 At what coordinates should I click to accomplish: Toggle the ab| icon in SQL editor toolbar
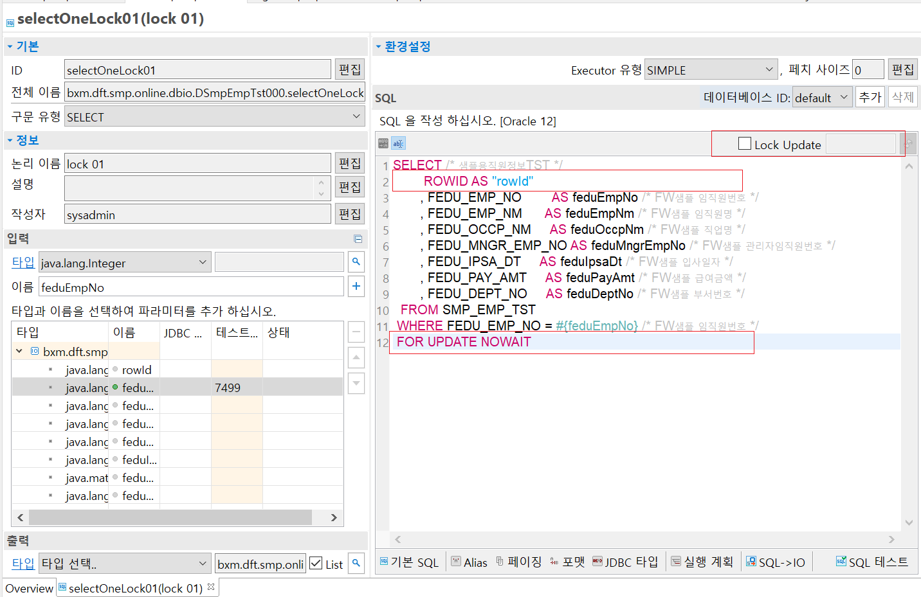pos(398,143)
